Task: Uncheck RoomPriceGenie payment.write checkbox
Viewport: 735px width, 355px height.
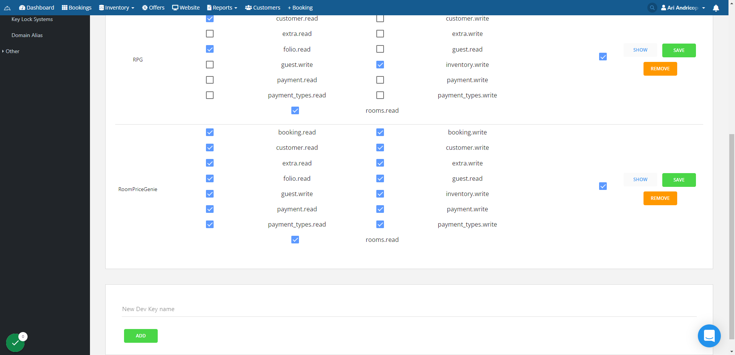Action: (x=380, y=209)
